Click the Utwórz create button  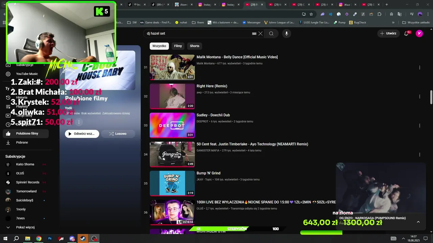[x=388, y=33]
